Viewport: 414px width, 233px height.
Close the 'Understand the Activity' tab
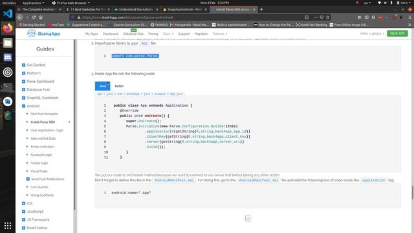(x=157, y=9)
